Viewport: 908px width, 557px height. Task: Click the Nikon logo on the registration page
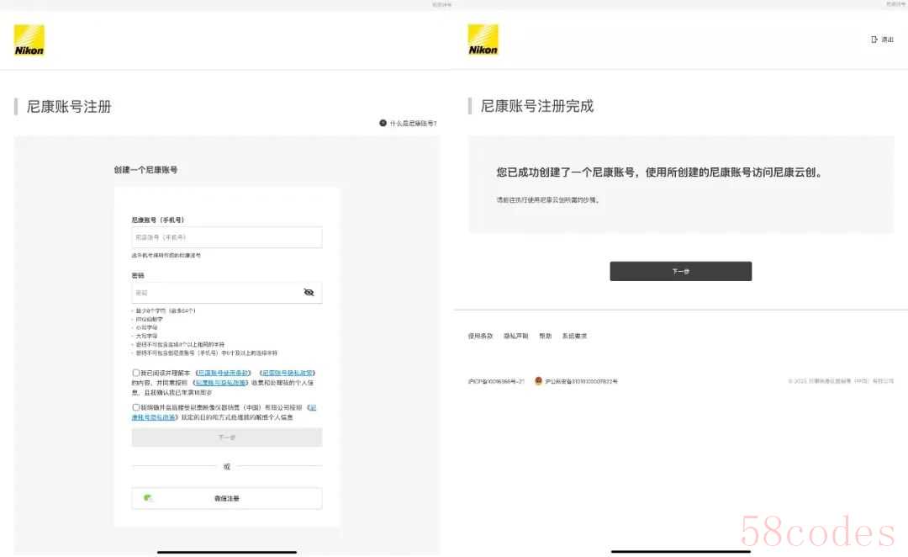(x=29, y=40)
